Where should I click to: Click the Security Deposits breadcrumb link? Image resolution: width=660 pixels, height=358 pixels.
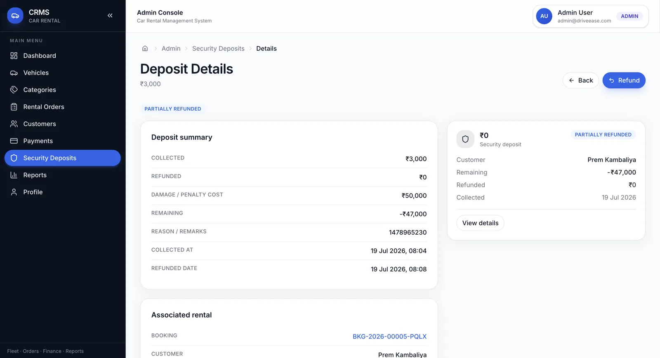[218, 49]
